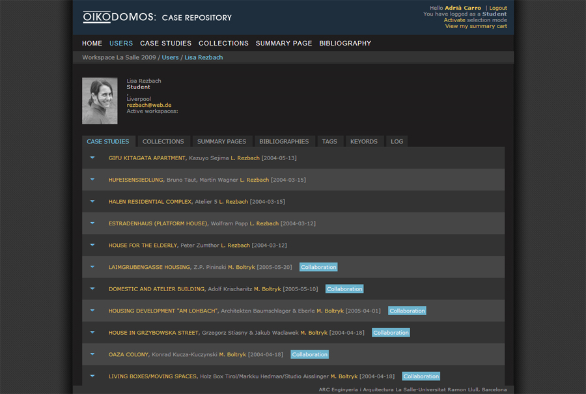Go to Home in navigation menu
This screenshot has height=394, width=586.
click(x=92, y=44)
